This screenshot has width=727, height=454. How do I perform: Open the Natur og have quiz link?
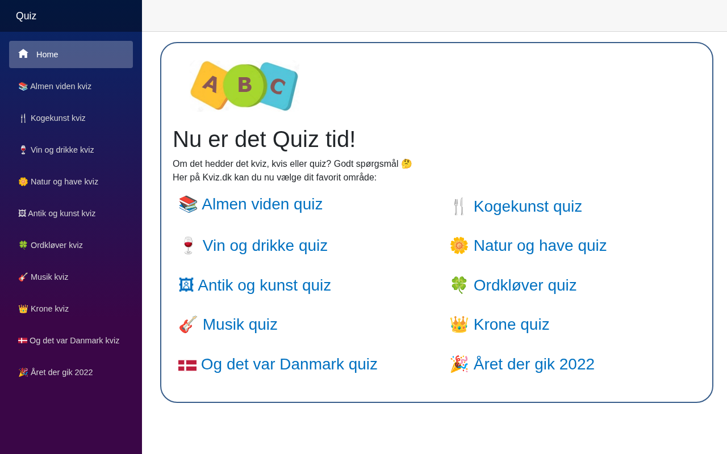540,246
